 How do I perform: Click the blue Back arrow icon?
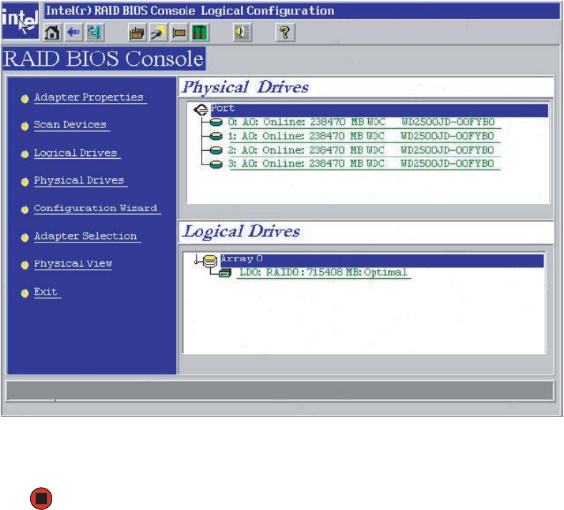point(74,33)
